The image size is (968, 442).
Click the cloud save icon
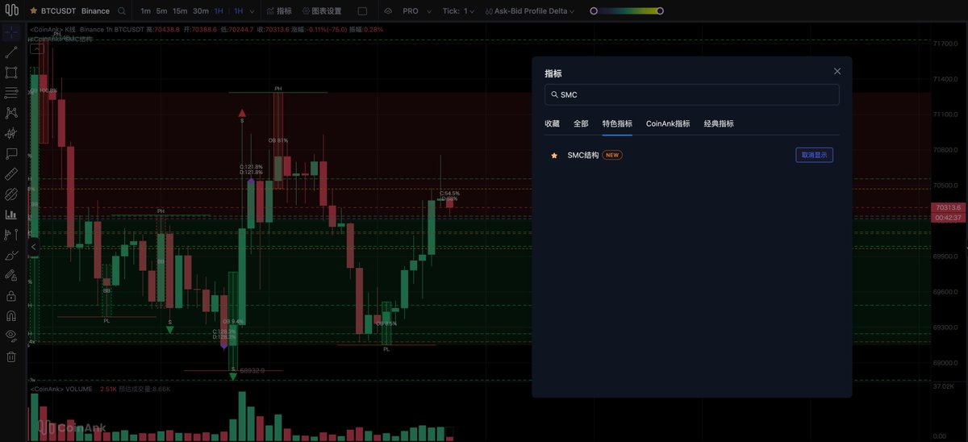coord(388,11)
